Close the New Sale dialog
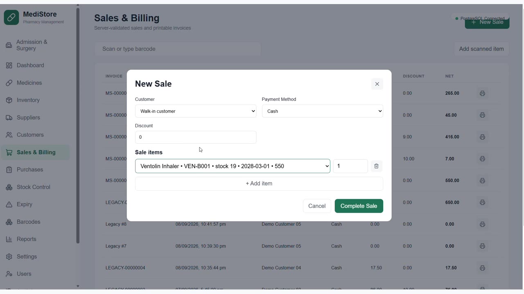This screenshot has height=294, width=524. (377, 84)
